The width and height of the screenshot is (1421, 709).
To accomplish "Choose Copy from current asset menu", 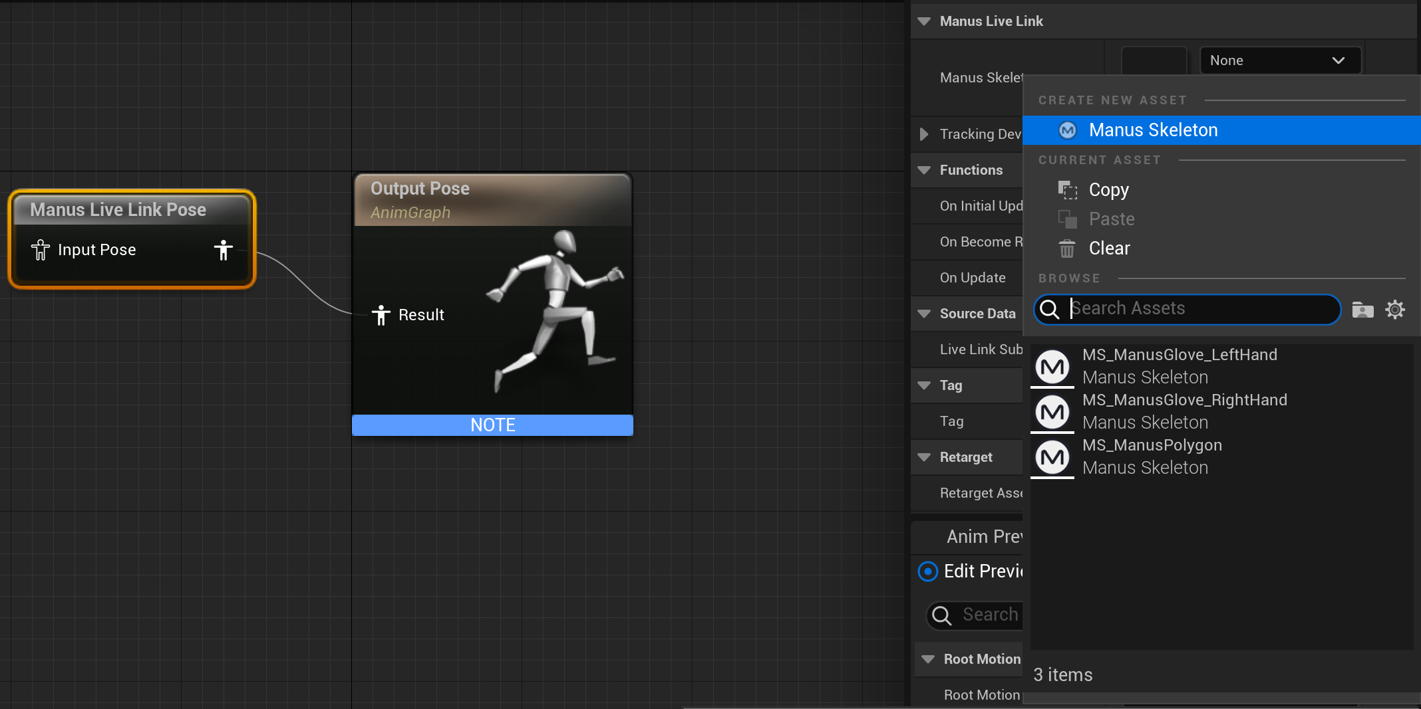I will [x=1108, y=190].
